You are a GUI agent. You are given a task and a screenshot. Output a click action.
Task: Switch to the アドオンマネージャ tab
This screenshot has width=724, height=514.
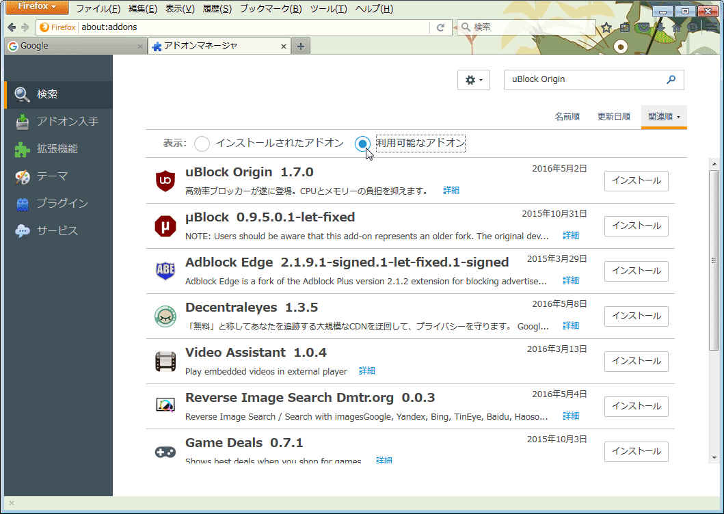click(219, 46)
